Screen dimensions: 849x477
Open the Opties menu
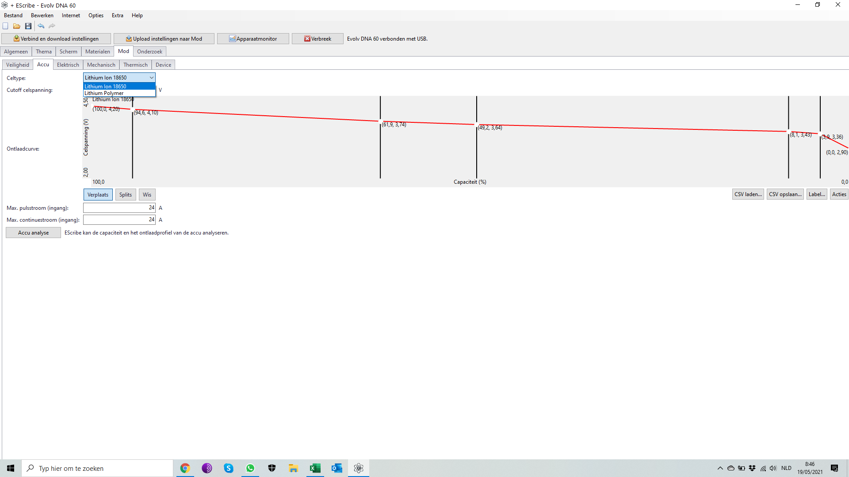coord(96,15)
